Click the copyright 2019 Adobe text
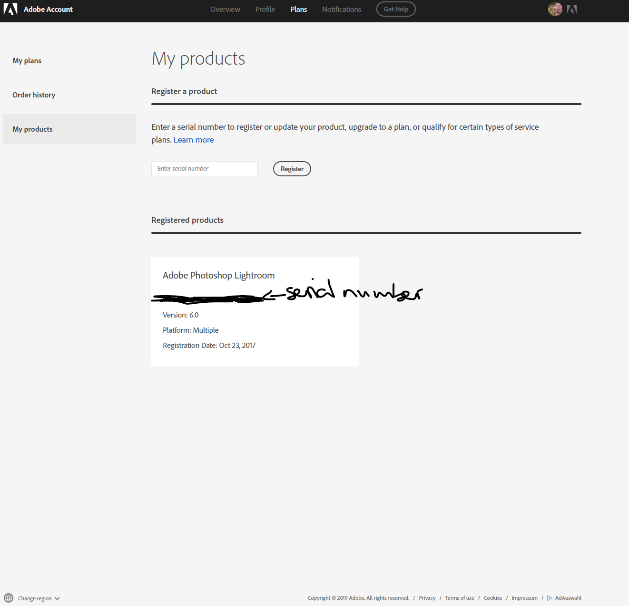The image size is (629, 606). coord(358,598)
